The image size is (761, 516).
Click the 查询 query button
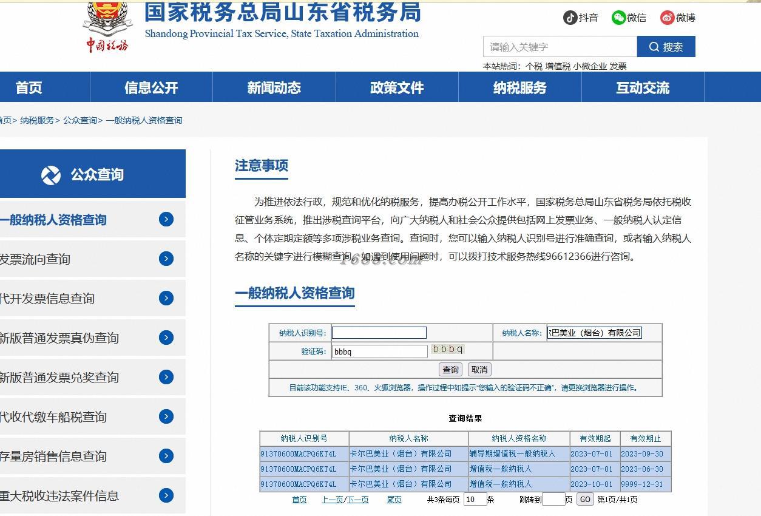450,370
